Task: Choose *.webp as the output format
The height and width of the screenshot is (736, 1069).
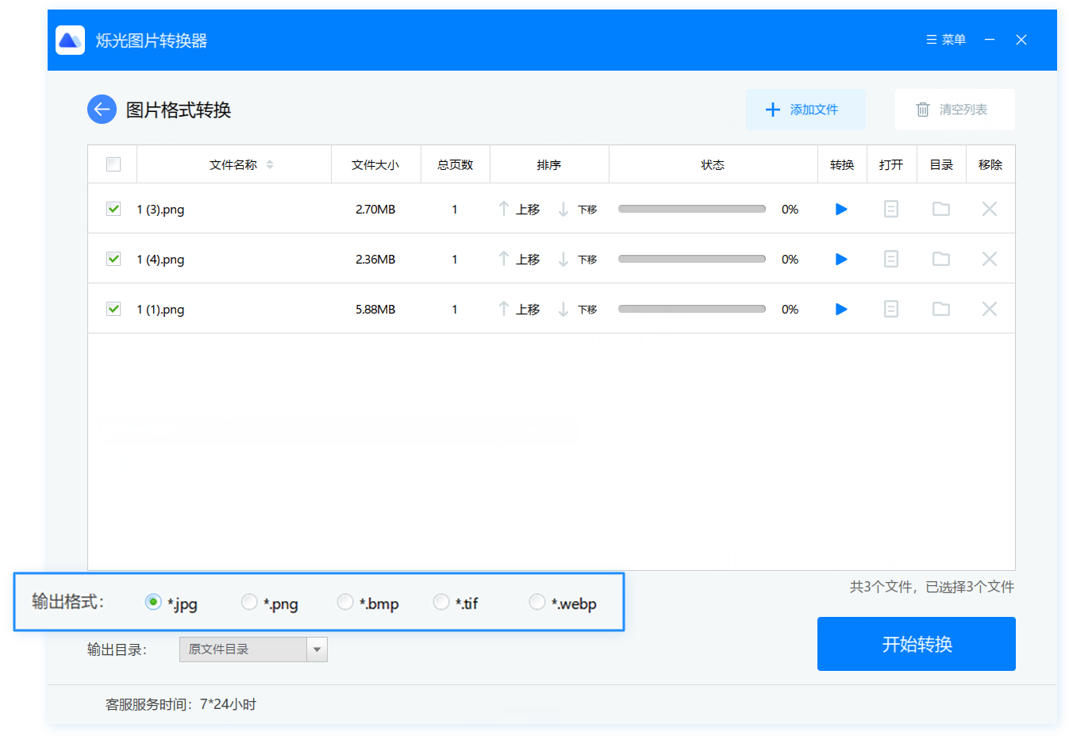Action: [x=537, y=603]
